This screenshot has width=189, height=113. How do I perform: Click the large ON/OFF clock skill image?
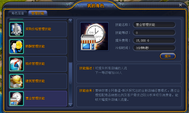[x=94, y=37]
